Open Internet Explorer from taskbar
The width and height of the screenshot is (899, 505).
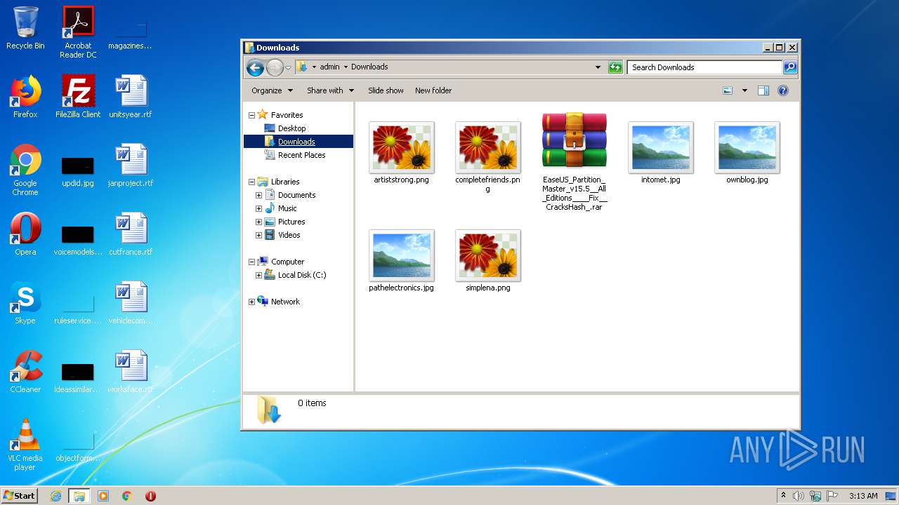point(55,496)
